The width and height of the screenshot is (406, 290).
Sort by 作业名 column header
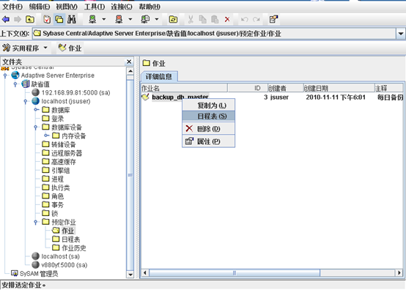(x=185, y=88)
